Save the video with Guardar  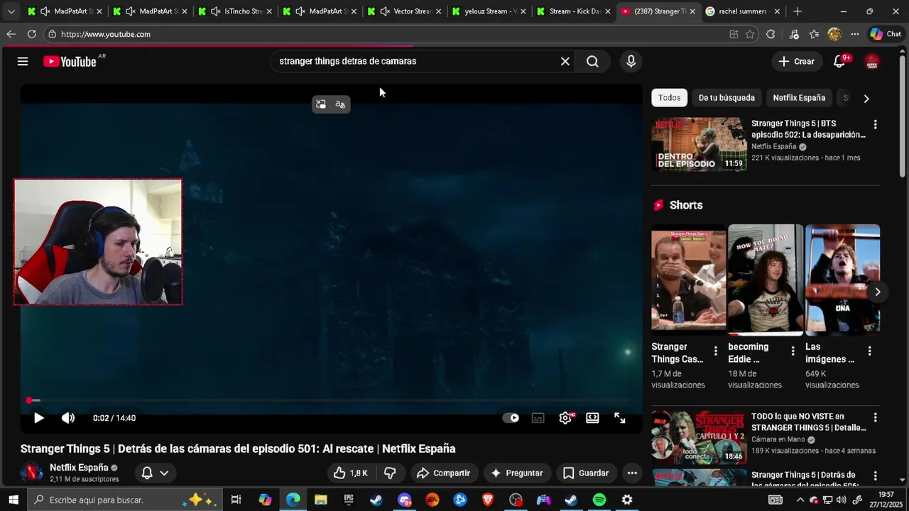[587, 473]
